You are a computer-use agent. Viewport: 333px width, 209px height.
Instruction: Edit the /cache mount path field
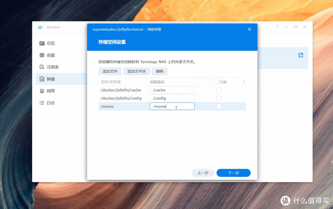pos(172,90)
